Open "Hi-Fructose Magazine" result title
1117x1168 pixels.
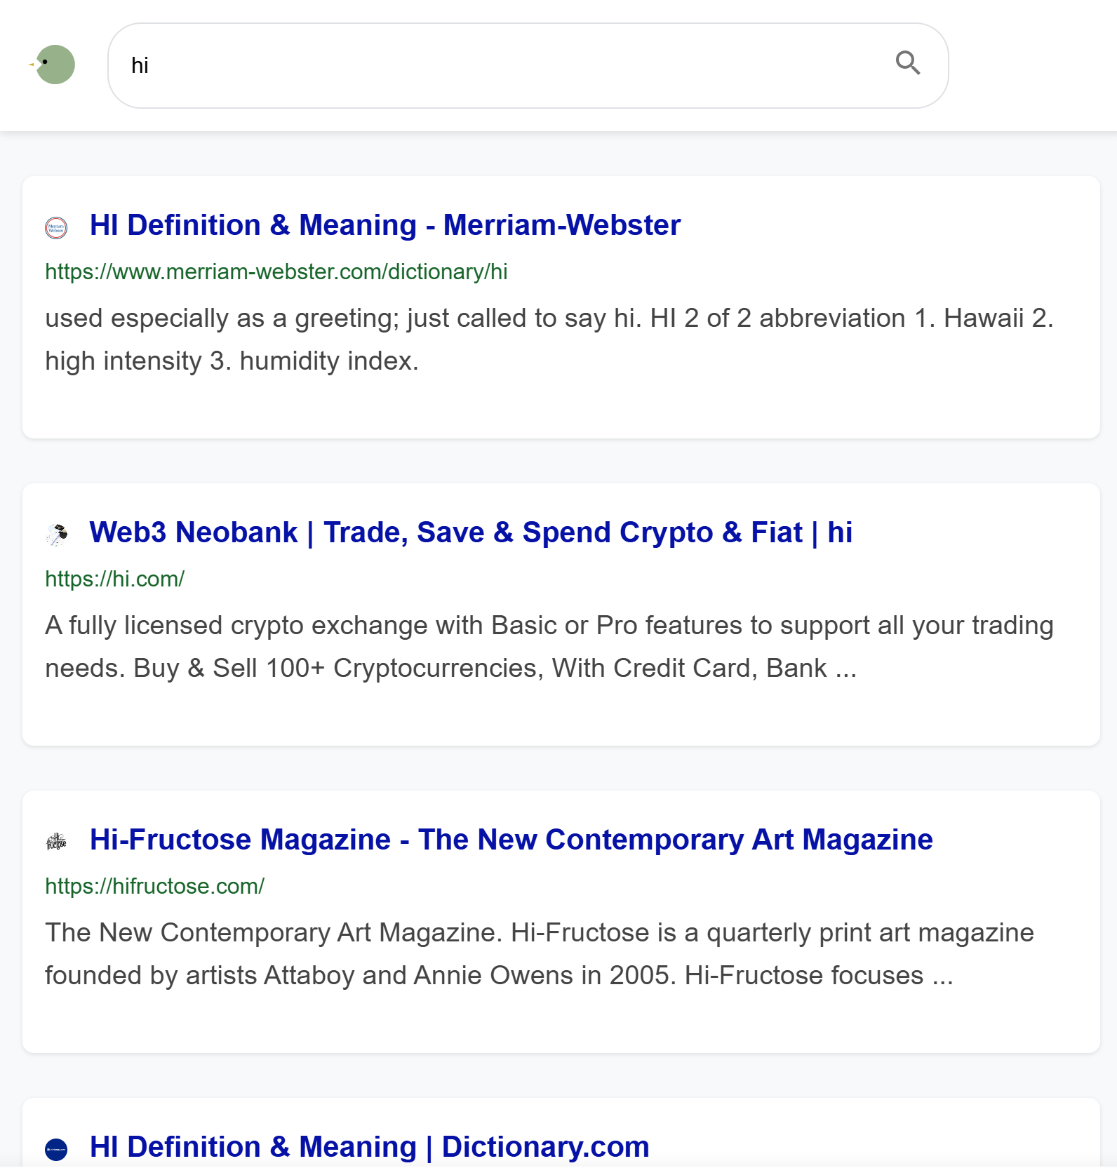(511, 840)
